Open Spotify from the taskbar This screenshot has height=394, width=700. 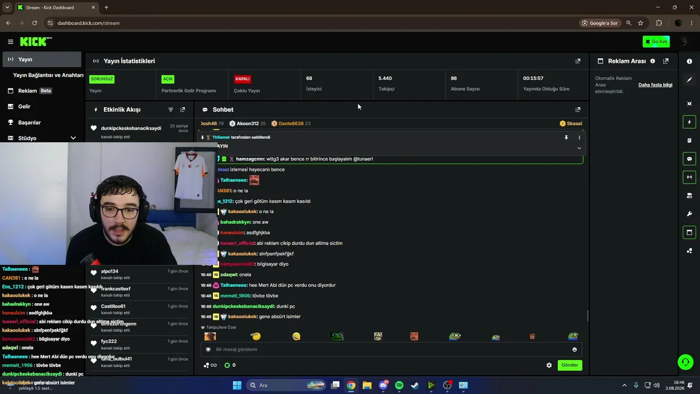[399, 385]
